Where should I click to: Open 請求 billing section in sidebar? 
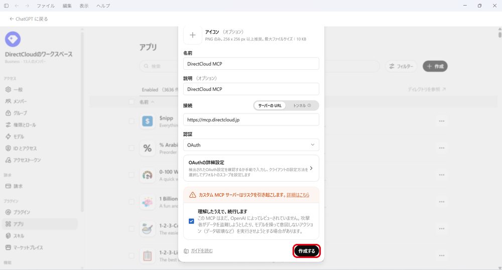pyautogui.click(x=40, y=186)
